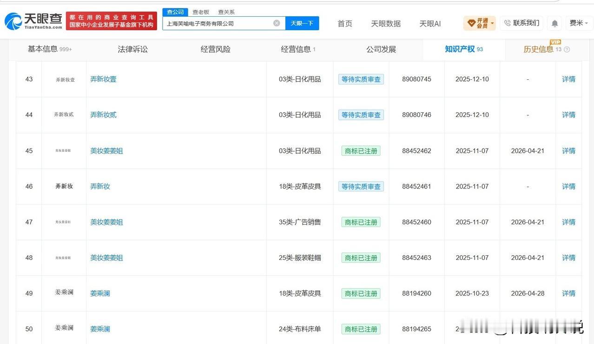Click the 姜乘澜 trademark thumbnail in row 50

(x=64, y=328)
